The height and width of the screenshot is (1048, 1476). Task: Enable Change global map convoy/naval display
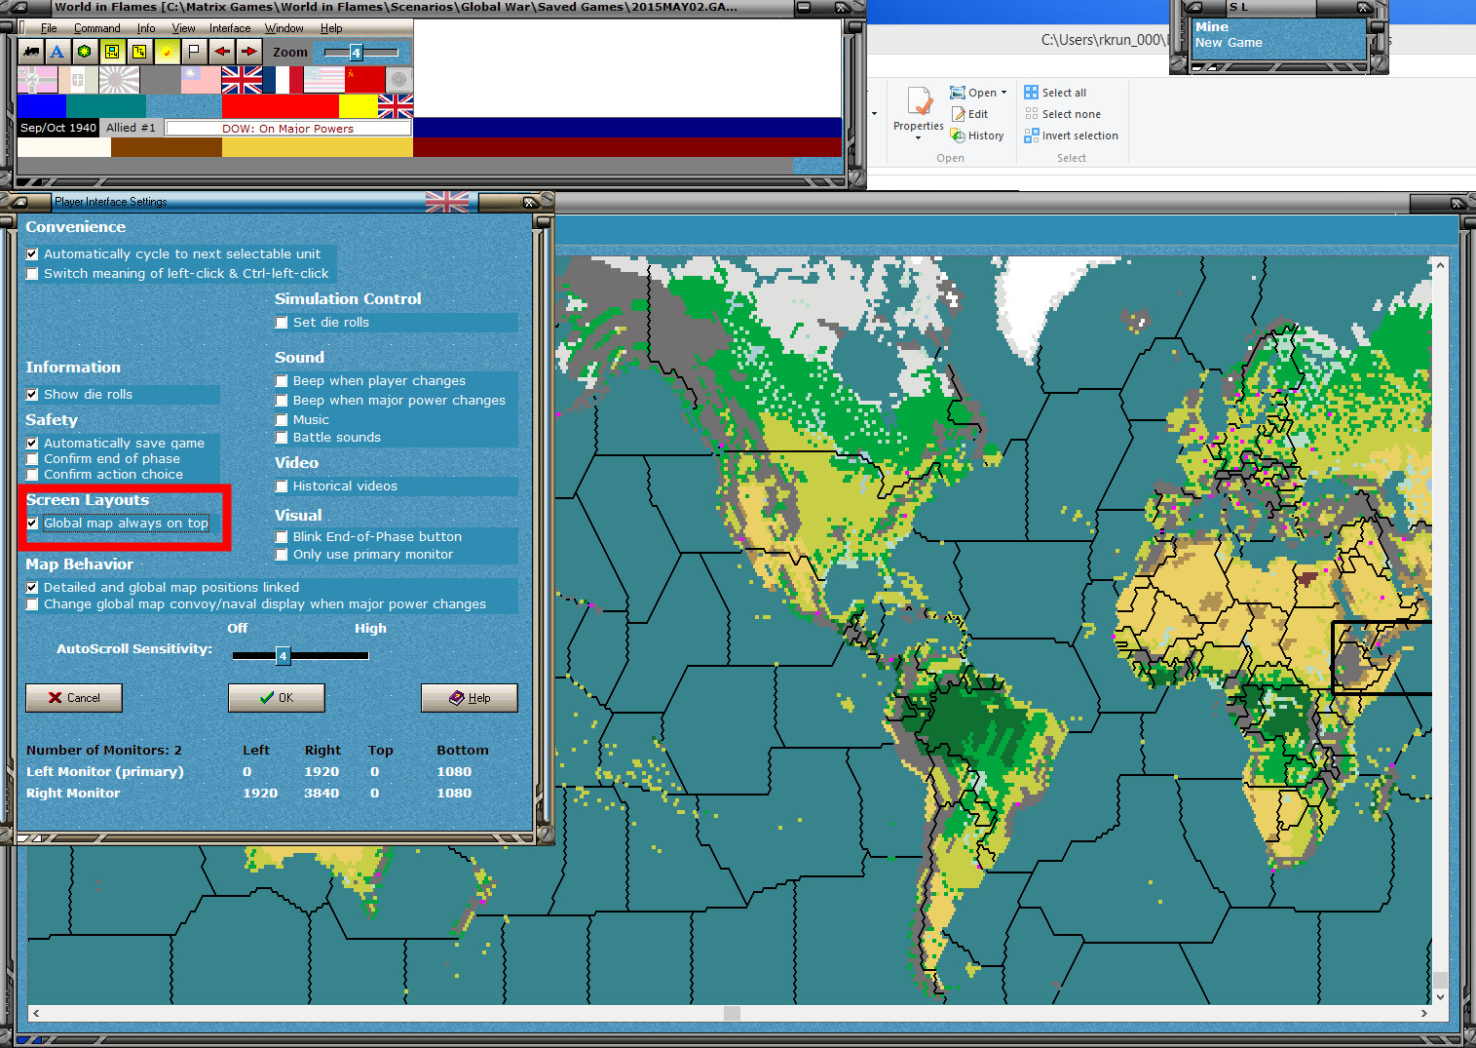coord(32,604)
